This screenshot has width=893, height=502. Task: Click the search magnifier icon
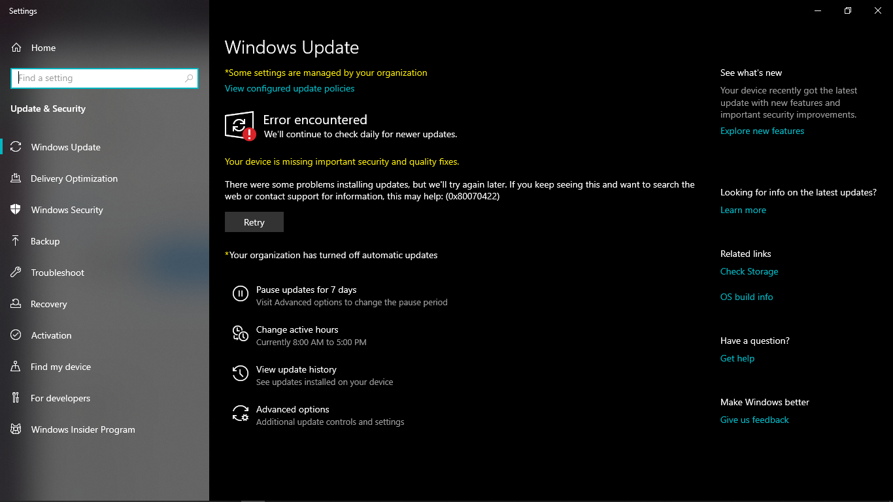(x=189, y=78)
